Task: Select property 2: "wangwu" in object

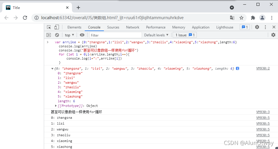Action: coord(68,82)
